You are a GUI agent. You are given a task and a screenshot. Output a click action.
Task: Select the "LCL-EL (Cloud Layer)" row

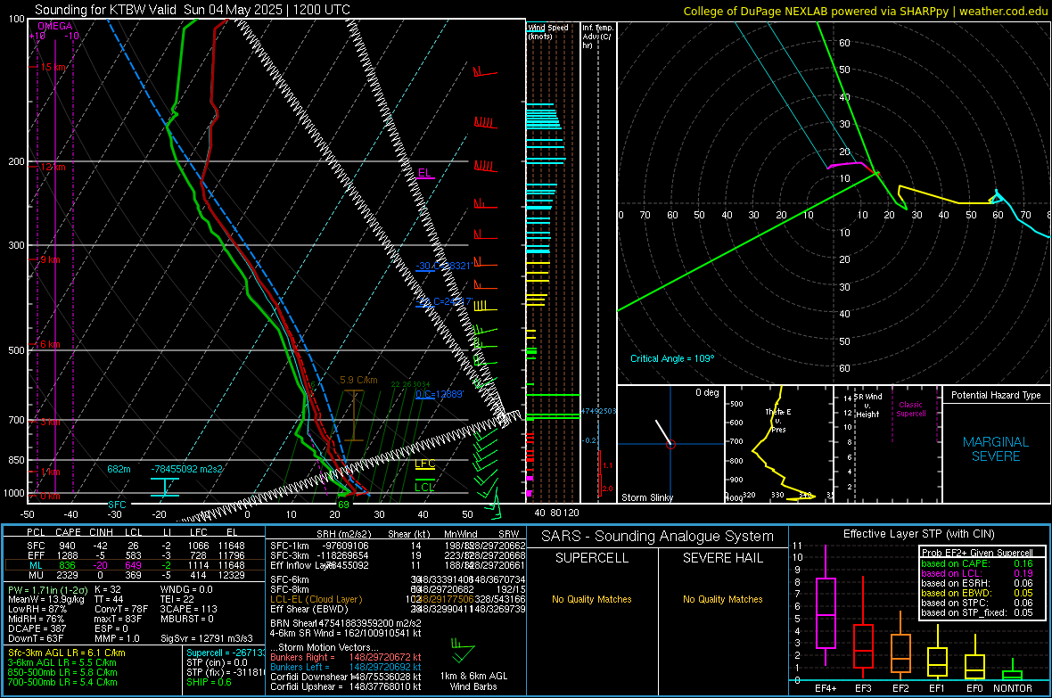(x=398, y=599)
